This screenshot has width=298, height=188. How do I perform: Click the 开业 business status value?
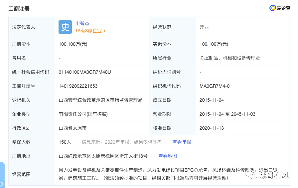click(x=204, y=27)
